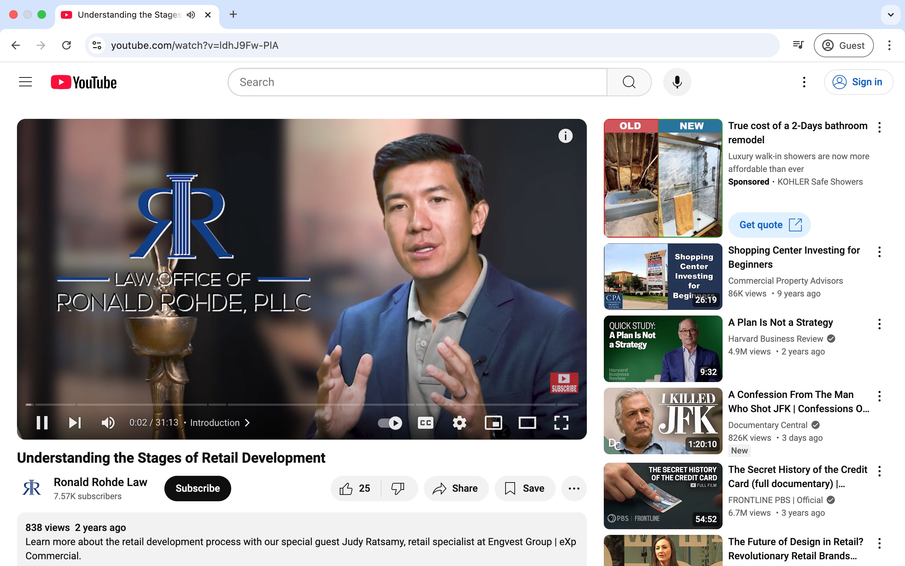Visit Harvard Business Review channel
The height and width of the screenshot is (566, 905).
(776, 339)
